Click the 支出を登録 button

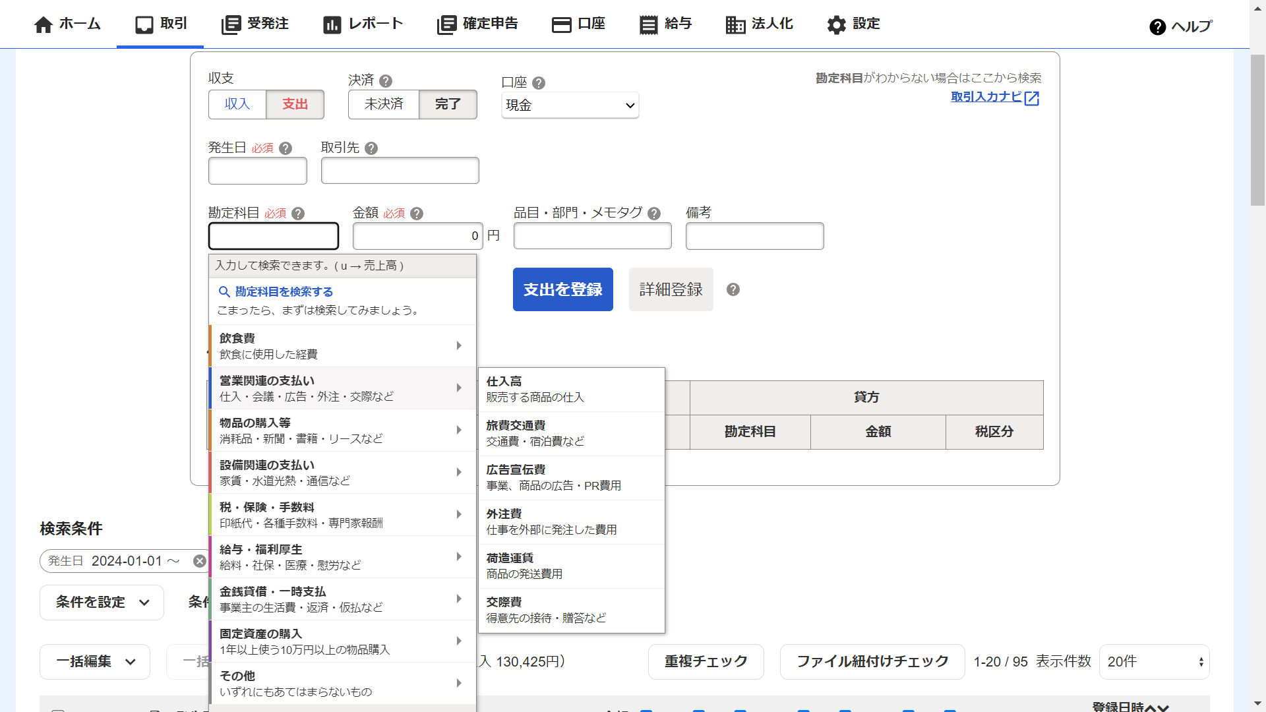tap(563, 289)
